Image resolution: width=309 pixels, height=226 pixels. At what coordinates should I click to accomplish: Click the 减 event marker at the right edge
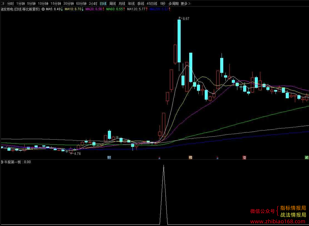307,157
